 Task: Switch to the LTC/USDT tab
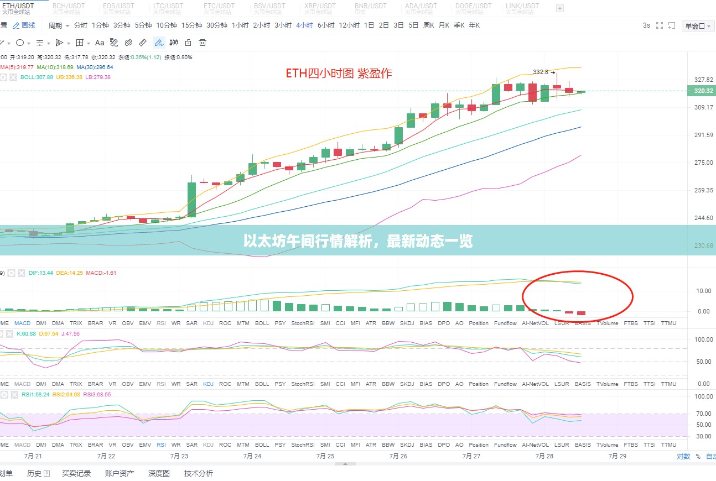169,8
